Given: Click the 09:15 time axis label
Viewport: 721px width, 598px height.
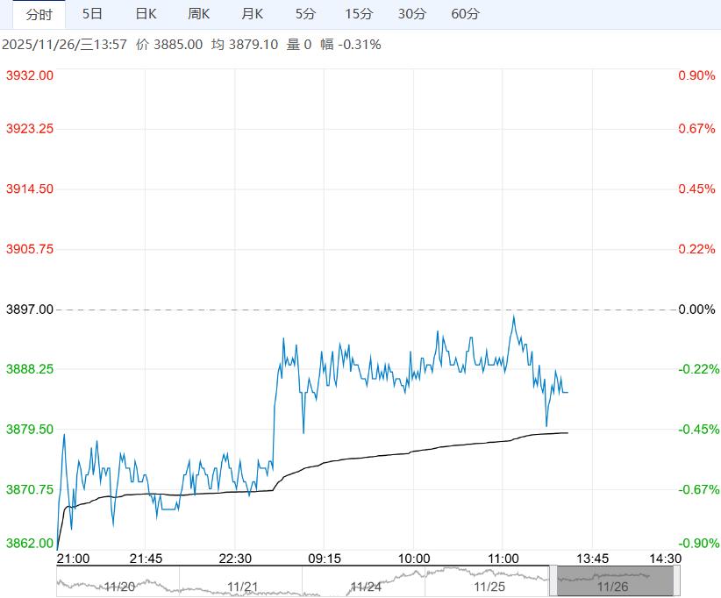Looking at the screenshot, I should 324,559.
